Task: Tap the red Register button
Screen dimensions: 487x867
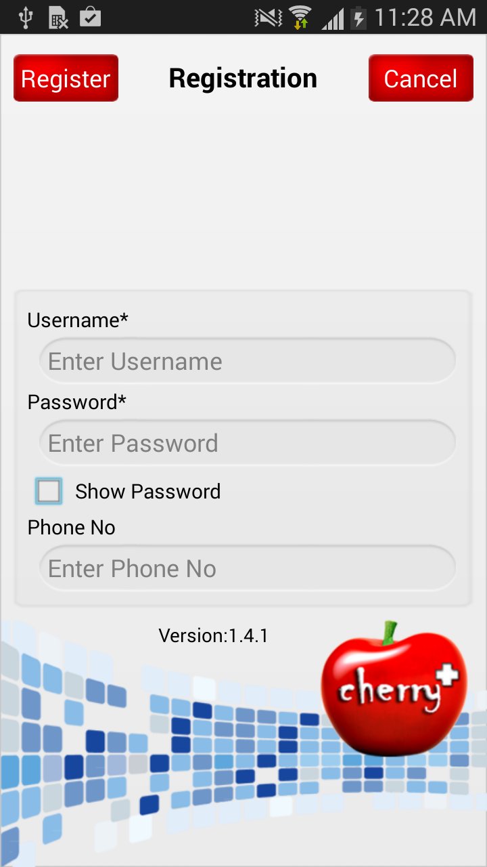Action: 66,78
